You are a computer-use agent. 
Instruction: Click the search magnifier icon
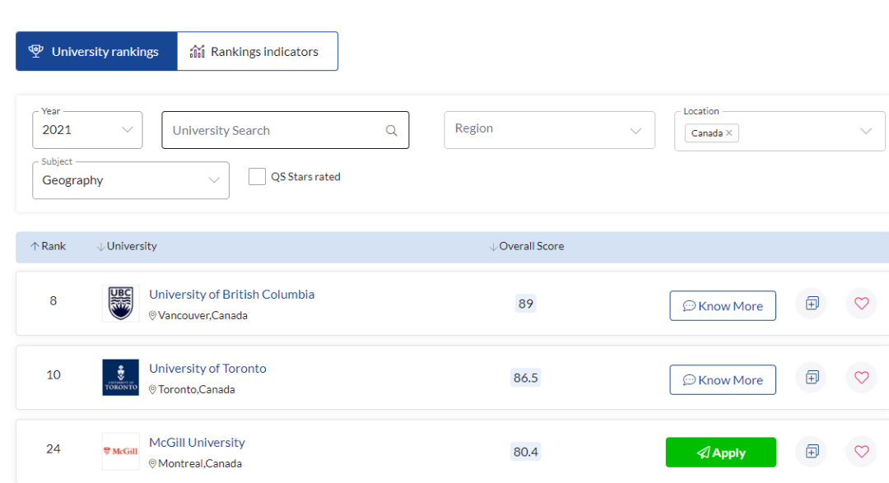391,131
